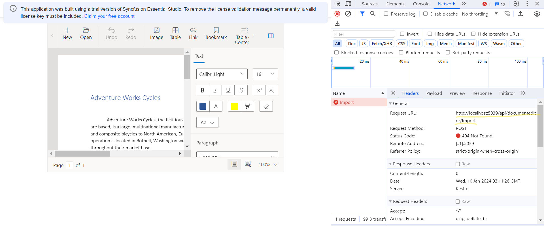Open network panel settings gear
544x226 pixels.
pos(537,14)
